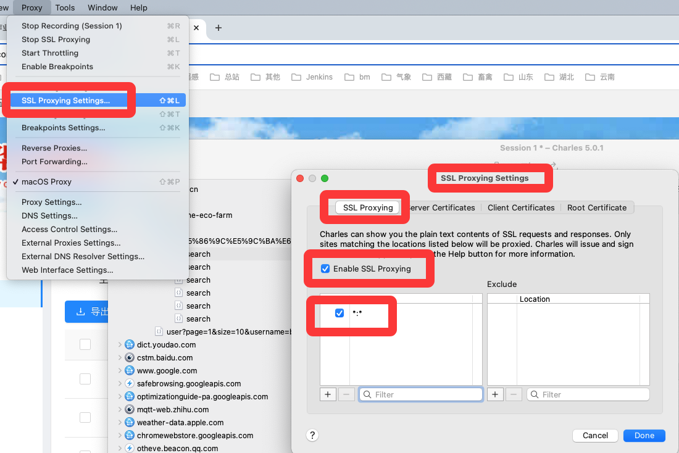The height and width of the screenshot is (453, 679).
Task: Focus the Exclude list Filter field
Action: pos(588,394)
